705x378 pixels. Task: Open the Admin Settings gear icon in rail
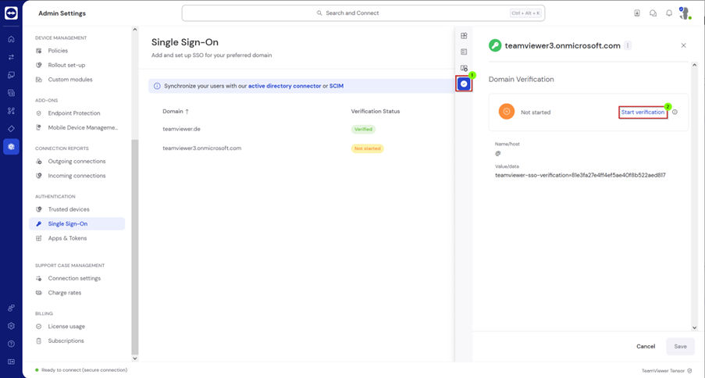pyautogui.click(x=11, y=147)
